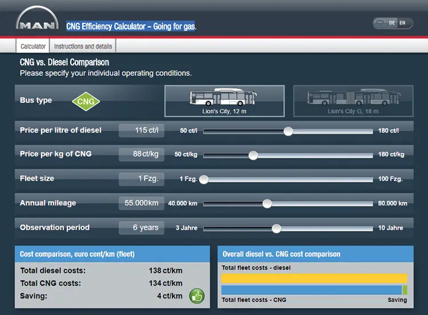This screenshot has width=428, height=315.
Task: Switch language to DE
Action: [391, 23]
